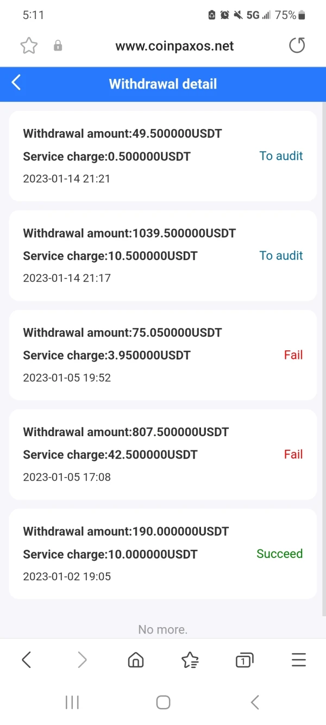The image size is (326, 725).
Task: Open the browser home page
Action: [x=135, y=660]
